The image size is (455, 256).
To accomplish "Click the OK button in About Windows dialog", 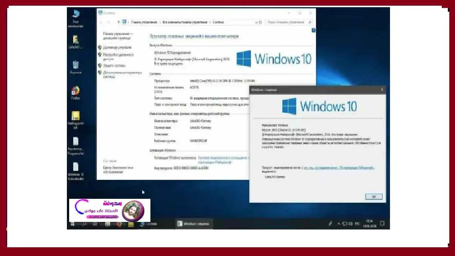I will click(374, 197).
